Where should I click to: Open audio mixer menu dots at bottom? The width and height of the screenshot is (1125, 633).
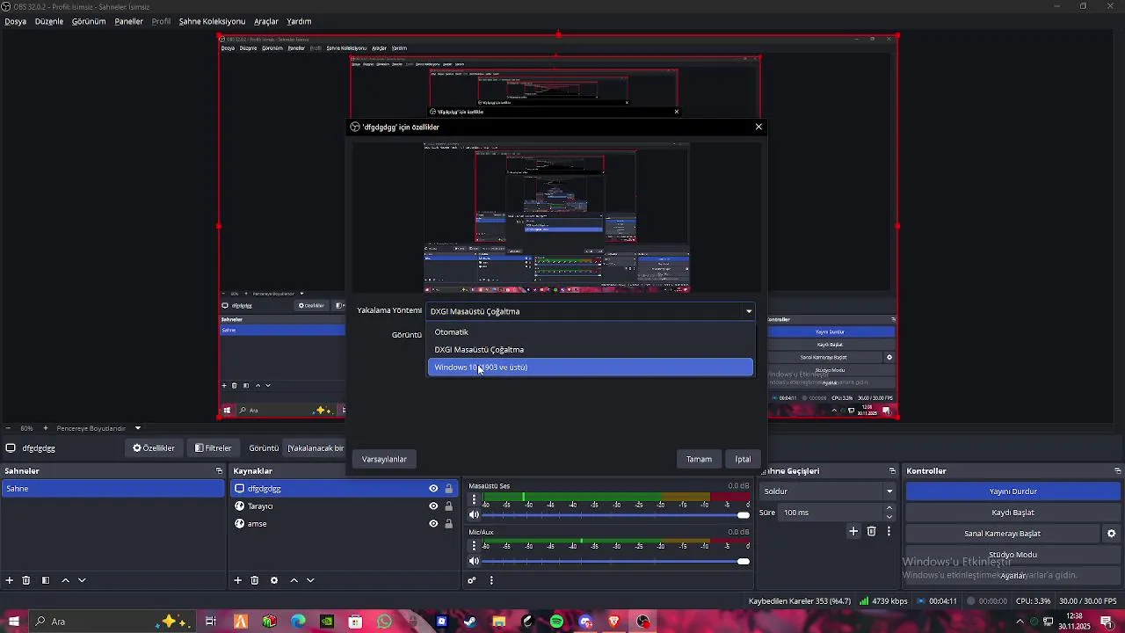pos(491,580)
